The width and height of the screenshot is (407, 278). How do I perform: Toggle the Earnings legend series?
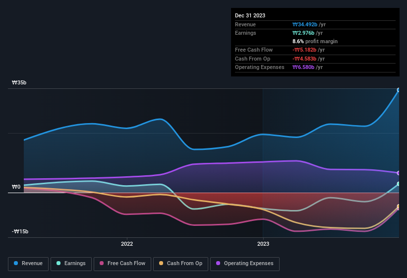point(71,264)
